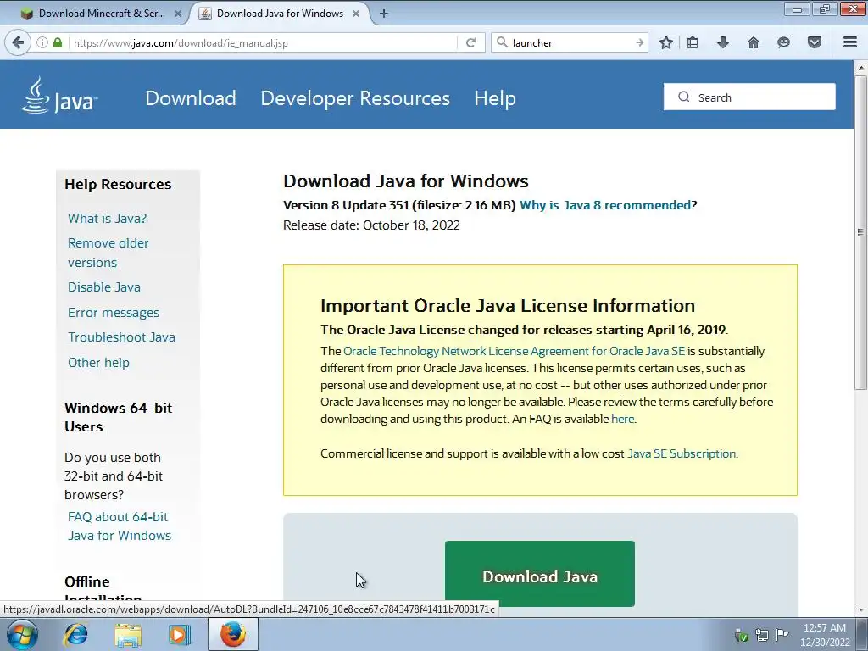Click the address bar URL field
The height and width of the screenshot is (651, 868).
pyautogui.click(x=263, y=42)
